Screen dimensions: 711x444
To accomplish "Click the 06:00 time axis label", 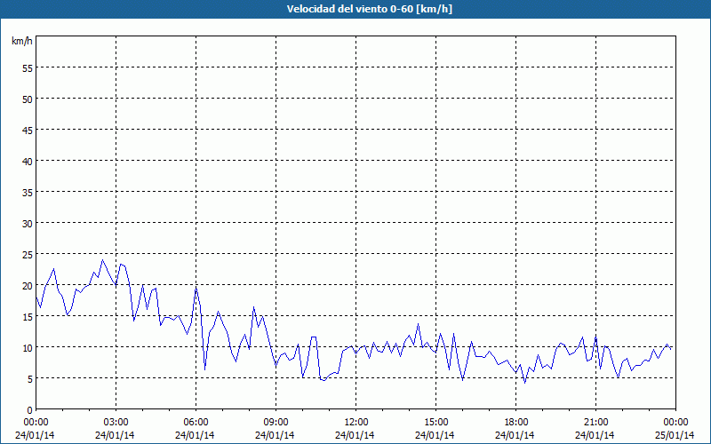I will (x=196, y=423).
